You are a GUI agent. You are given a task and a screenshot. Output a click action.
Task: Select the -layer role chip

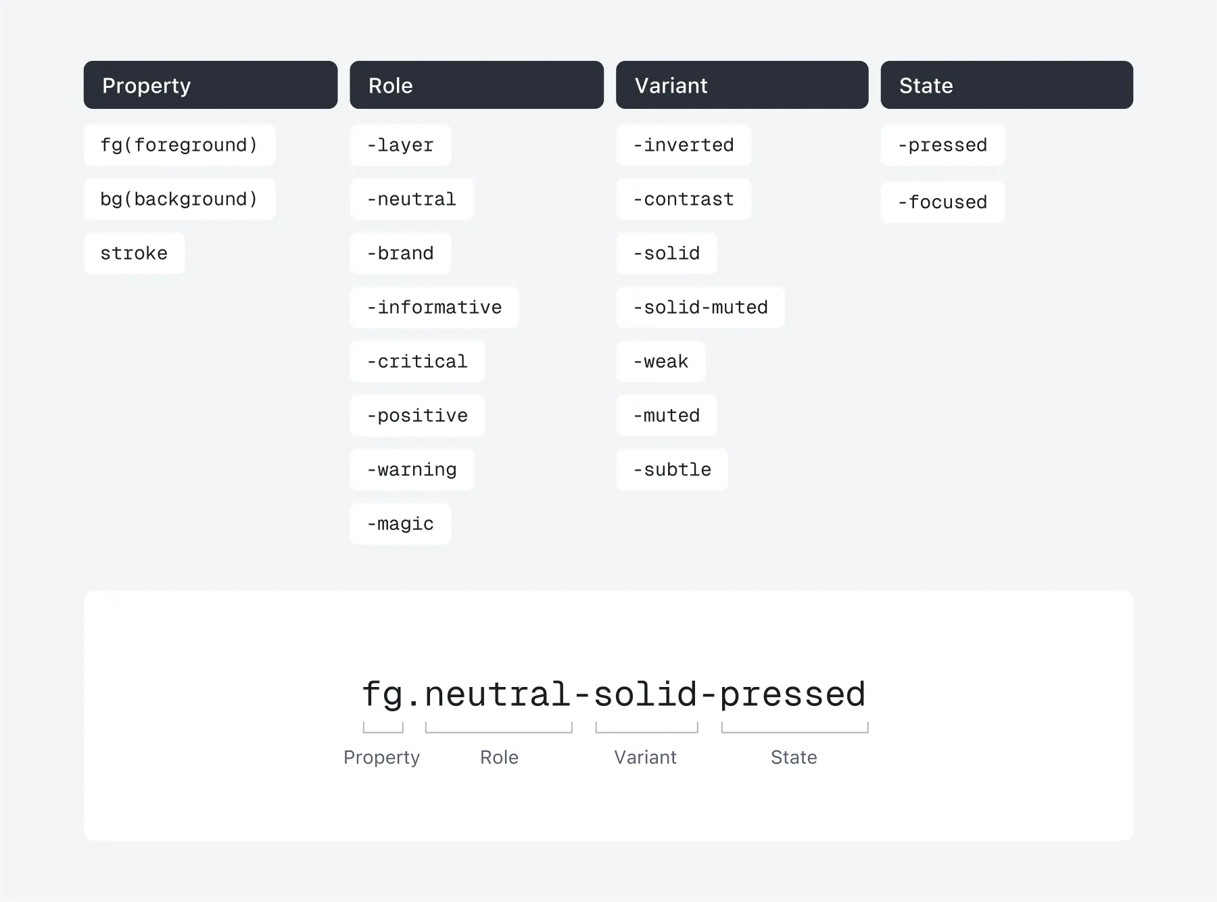(400, 145)
